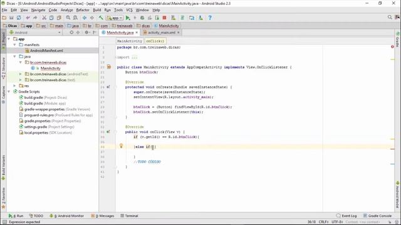Image resolution: width=401 pixels, height=225 pixels.
Task: Select local.properties file
Action: click(46, 132)
